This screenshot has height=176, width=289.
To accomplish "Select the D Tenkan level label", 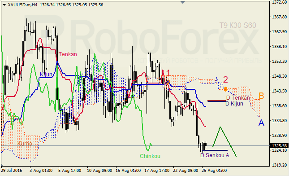I will pyautogui.click(x=238, y=98).
